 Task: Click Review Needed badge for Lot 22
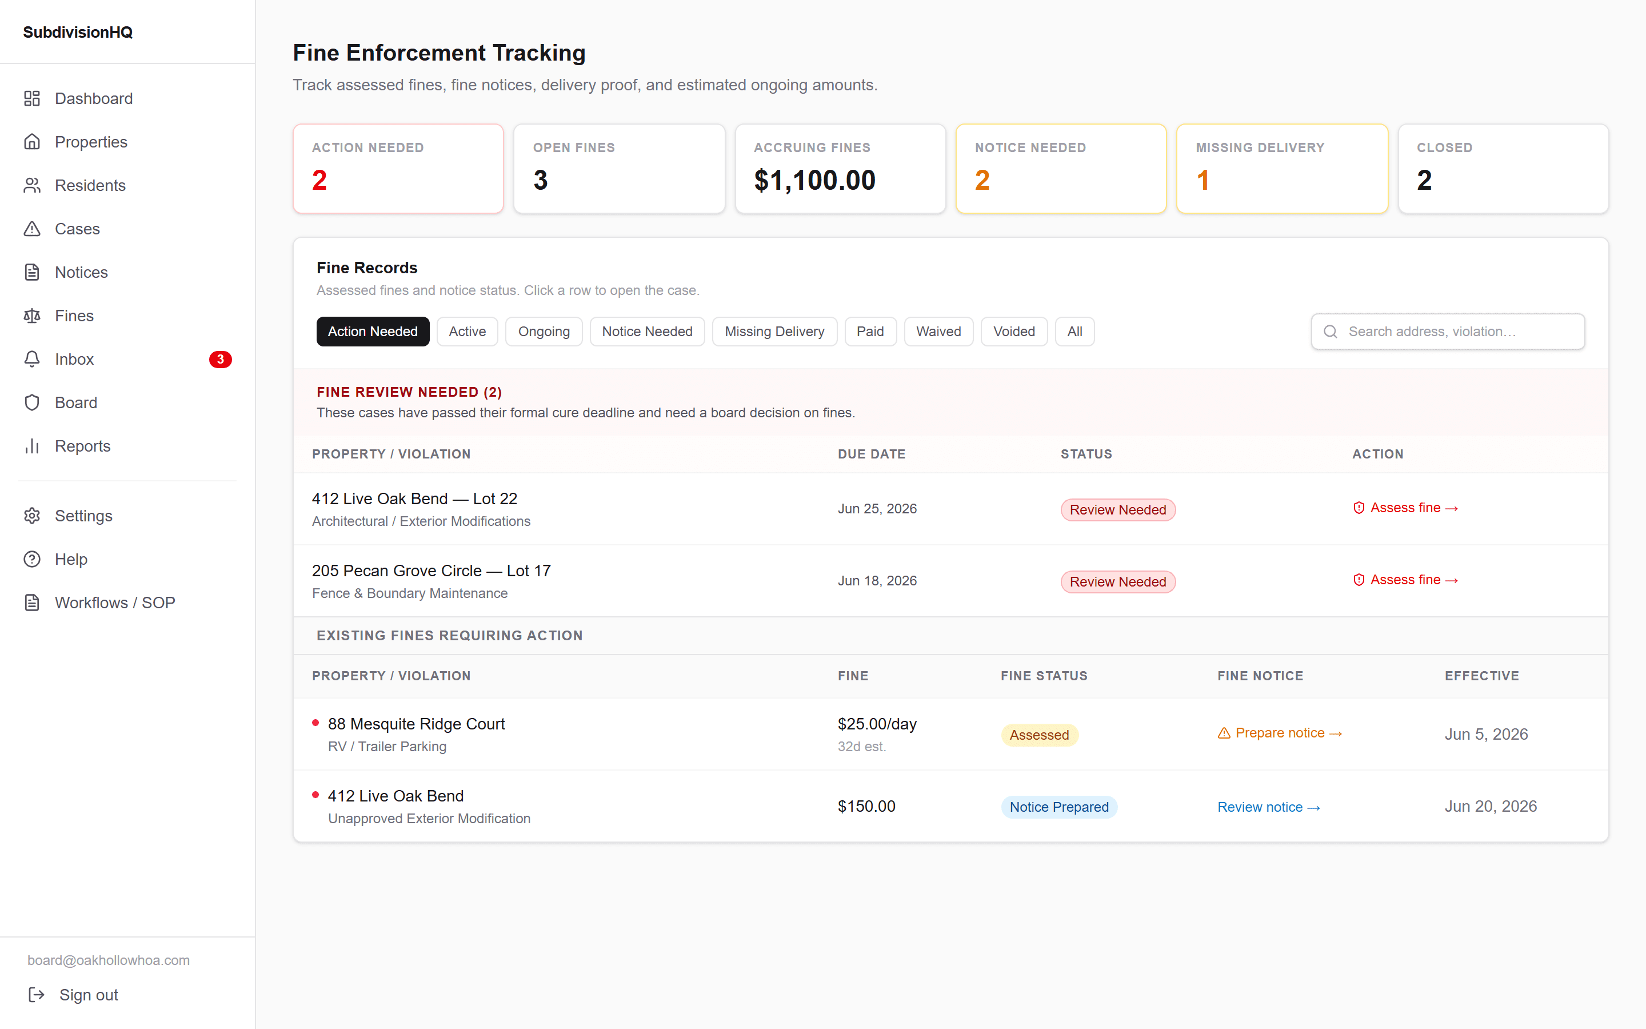tap(1117, 510)
